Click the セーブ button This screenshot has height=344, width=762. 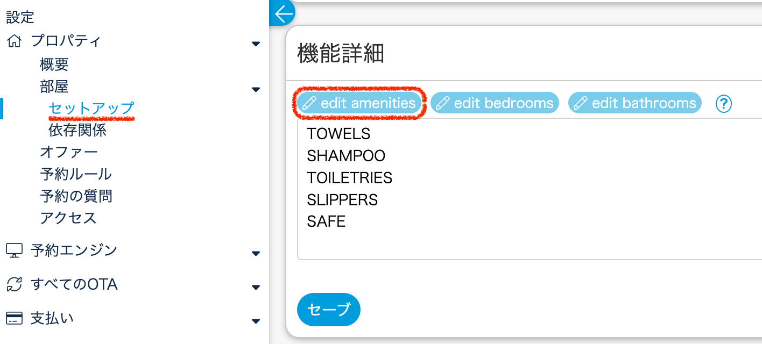click(328, 310)
